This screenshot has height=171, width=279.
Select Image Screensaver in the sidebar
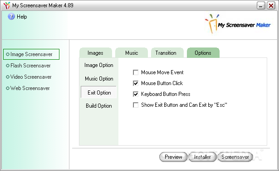(31, 54)
